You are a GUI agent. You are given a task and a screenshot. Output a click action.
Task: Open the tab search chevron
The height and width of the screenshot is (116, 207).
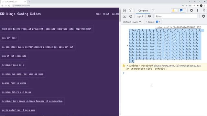pos(190,2)
